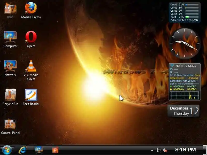This screenshot has height=155, width=207.
Task: Click the Core4 0% row
Action: tap(184, 14)
